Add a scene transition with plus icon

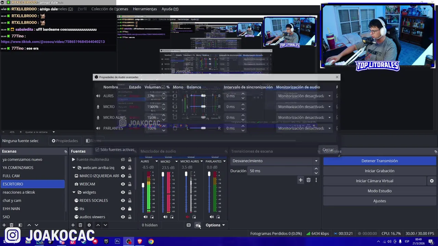[x=300, y=180]
